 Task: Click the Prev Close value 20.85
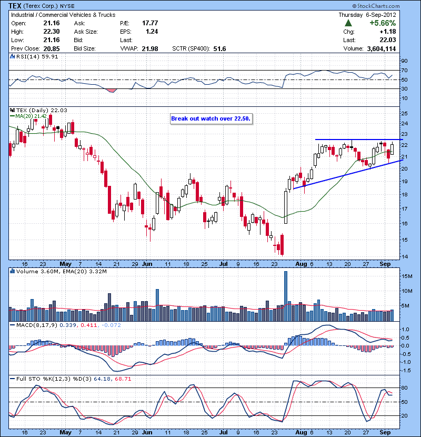point(52,49)
